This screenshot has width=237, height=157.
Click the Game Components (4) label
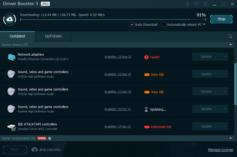19,139
